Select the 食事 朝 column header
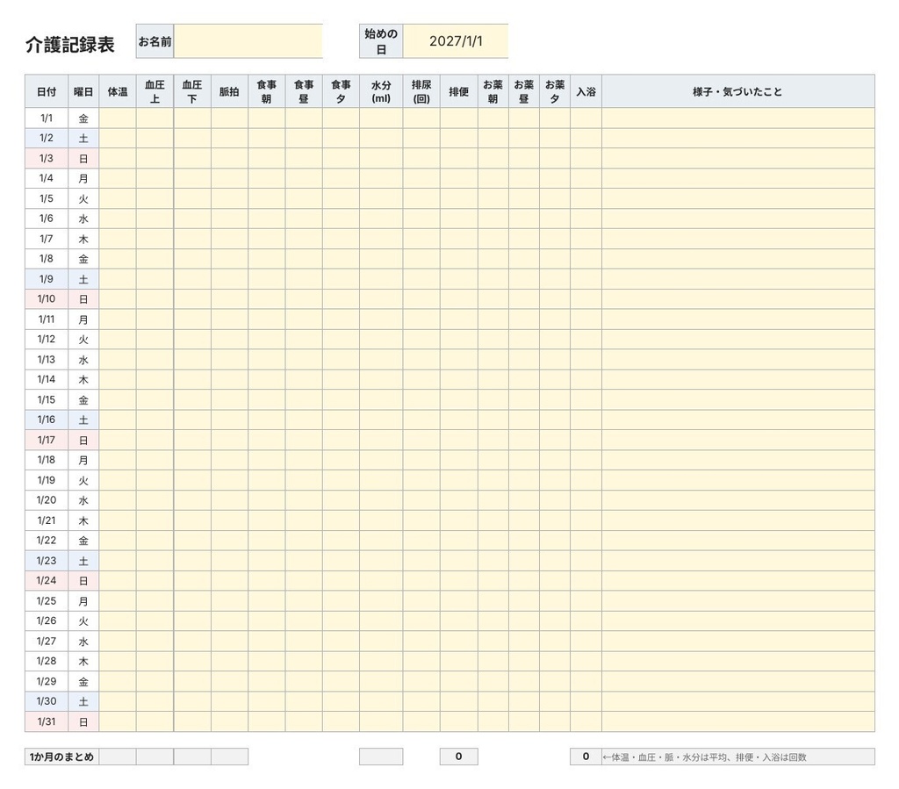Viewport: 899px width, 789px height. pyautogui.click(x=267, y=91)
